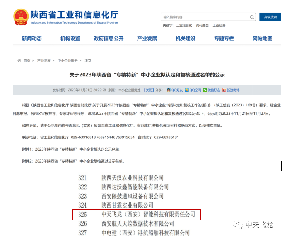Open the 新闻动态 menu
282x237 pixels.
point(32,38)
